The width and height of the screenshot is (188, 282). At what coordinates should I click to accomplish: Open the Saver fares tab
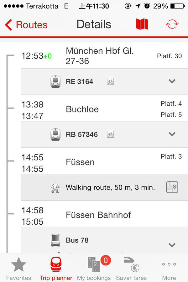tap(132, 269)
